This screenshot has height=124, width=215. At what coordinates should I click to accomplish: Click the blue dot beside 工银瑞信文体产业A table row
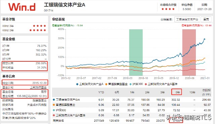point(54,100)
